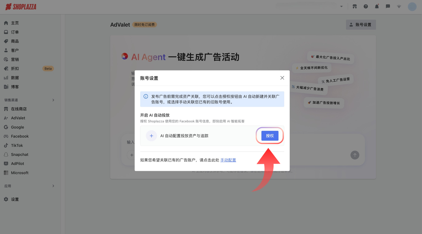422x234 pixels.
Task: Open the AdPilot channel
Action: (x=18, y=163)
